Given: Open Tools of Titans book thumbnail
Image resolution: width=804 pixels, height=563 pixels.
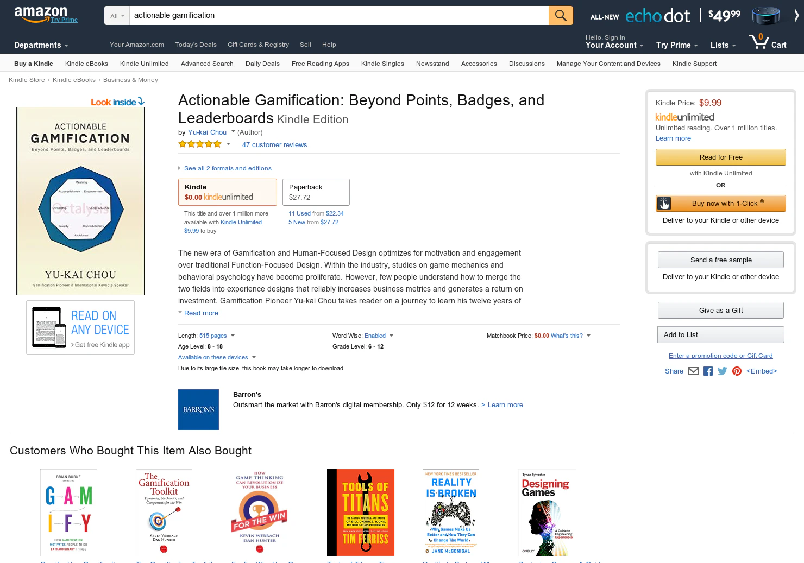Looking at the screenshot, I should pos(361,513).
